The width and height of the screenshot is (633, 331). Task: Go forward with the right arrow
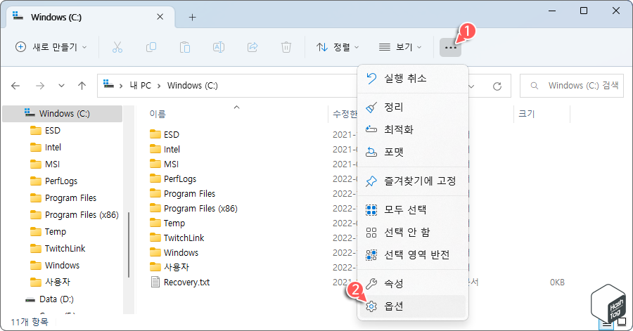coord(40,86)
